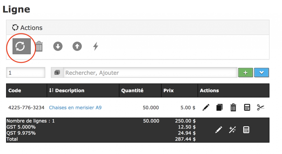Open the Chaises en merisier A9 link

click(x=75, y=108)
